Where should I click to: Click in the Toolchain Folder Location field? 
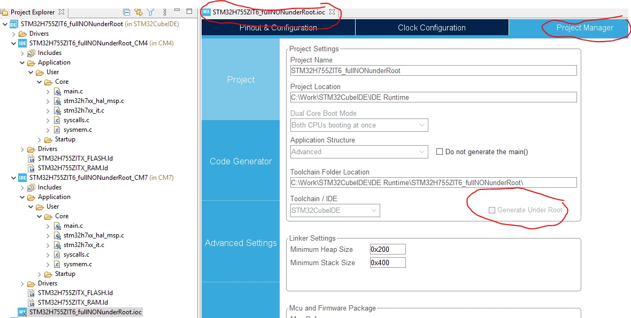pyautogui.click(x=433, y=182)
